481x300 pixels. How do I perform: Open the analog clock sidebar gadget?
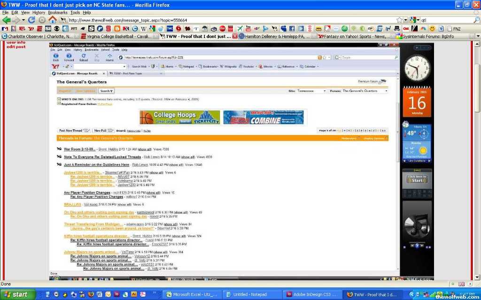click(417, 68)
